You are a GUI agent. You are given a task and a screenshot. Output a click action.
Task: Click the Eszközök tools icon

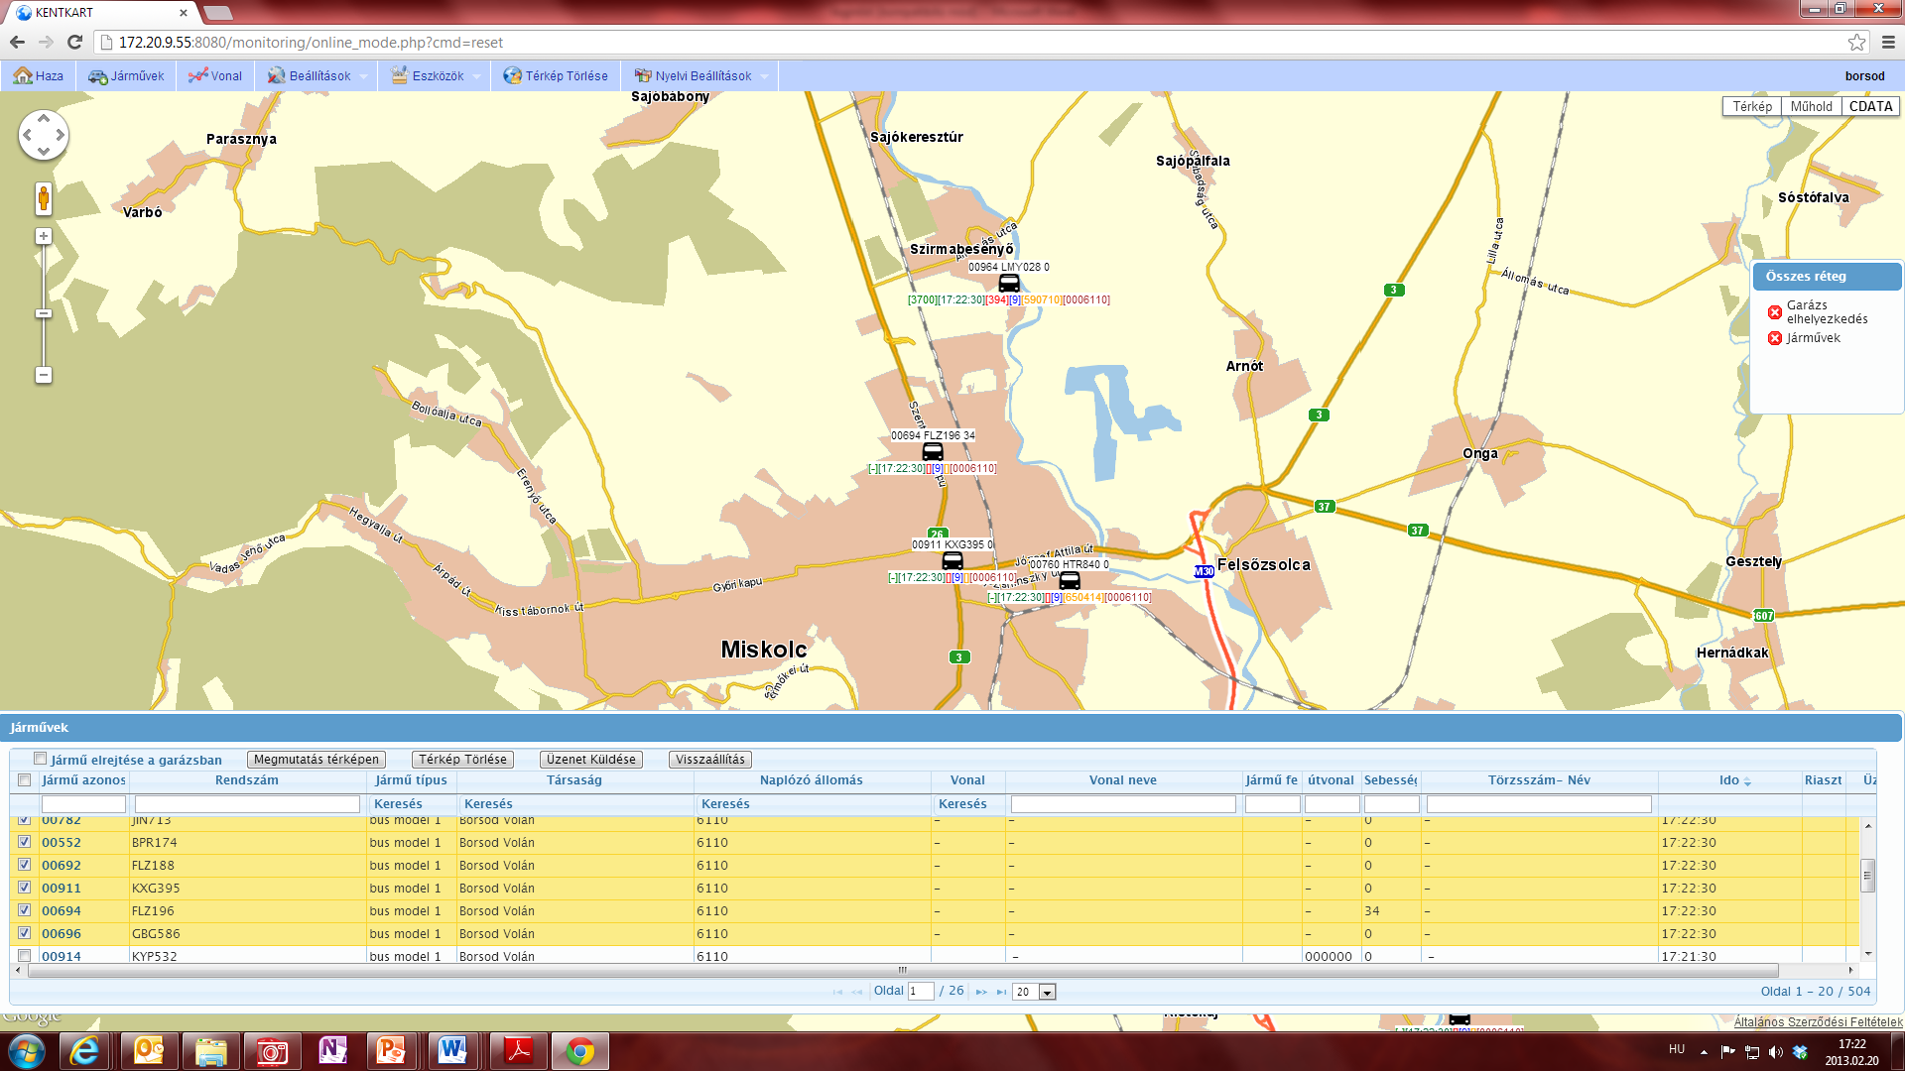tap(399, 75)
